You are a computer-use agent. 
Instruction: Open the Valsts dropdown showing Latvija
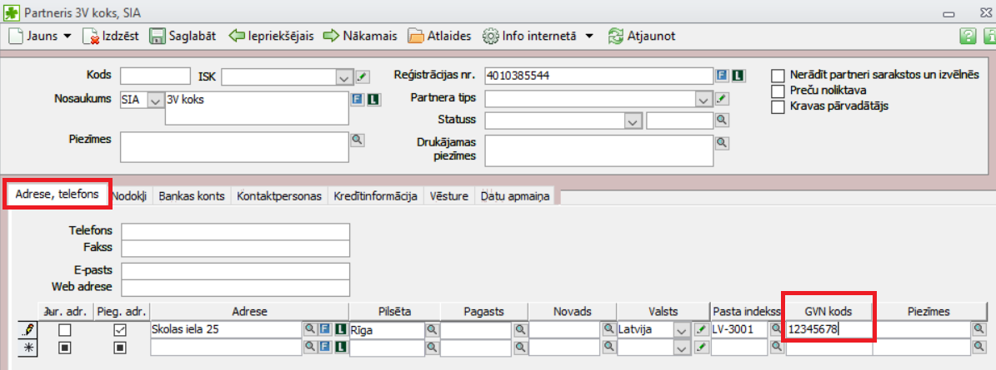point(683,330)
